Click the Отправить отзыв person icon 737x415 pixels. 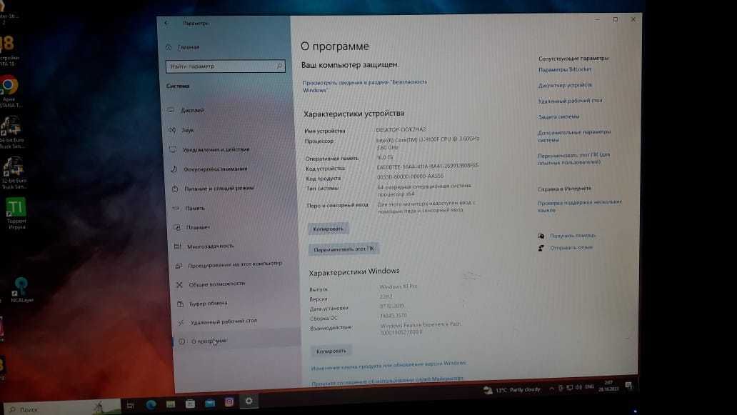[x=541, y=248]
